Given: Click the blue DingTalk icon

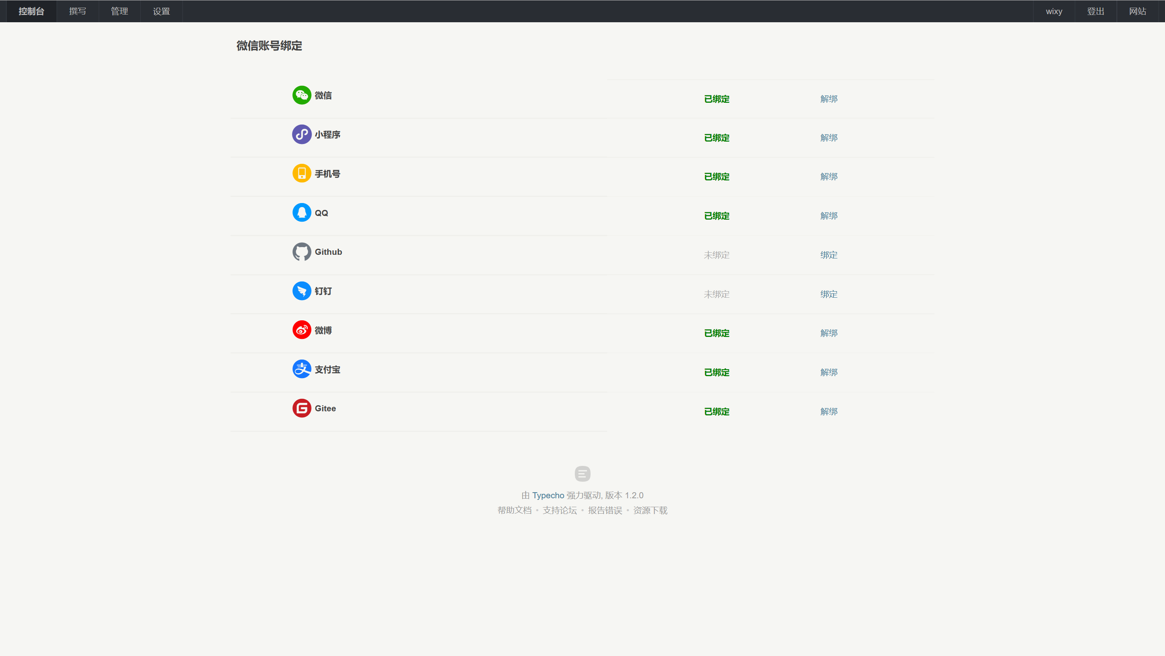Looking at the screenshot, I should point(302,291).
